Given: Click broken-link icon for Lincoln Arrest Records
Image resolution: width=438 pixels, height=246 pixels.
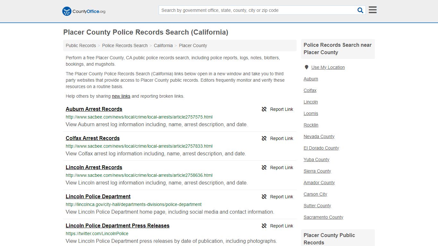Looking at the screenshot, I should tap(264, 168).
